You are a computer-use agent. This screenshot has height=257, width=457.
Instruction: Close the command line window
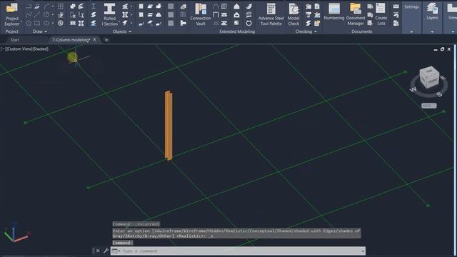[98, 251]
